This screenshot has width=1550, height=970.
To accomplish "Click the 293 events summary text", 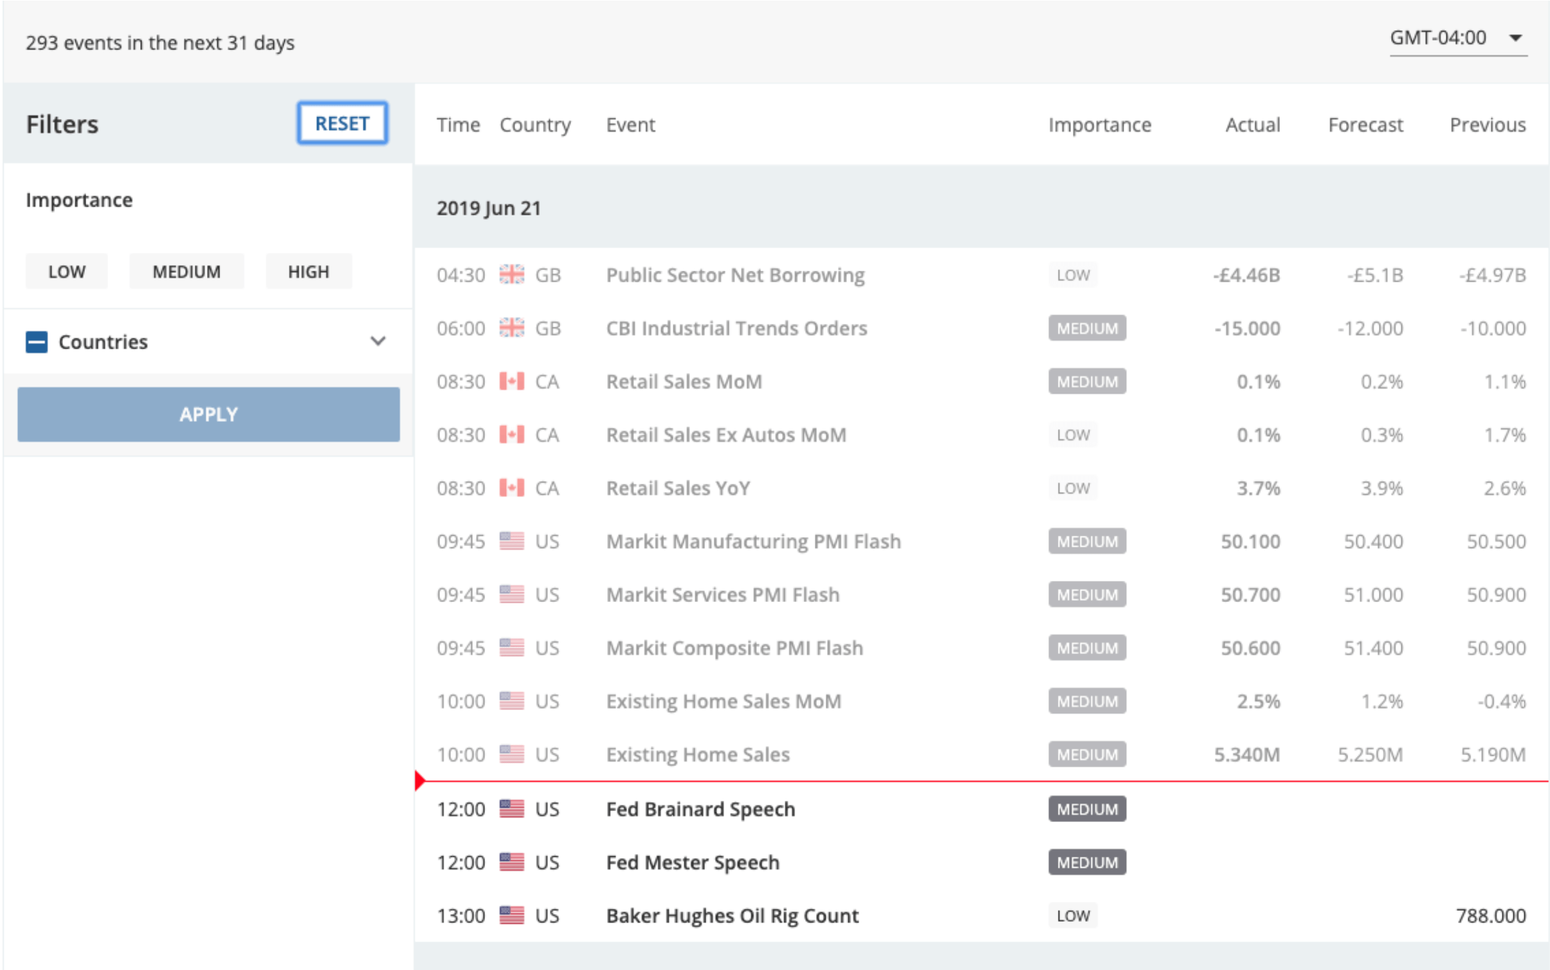I will coord(160,42).
